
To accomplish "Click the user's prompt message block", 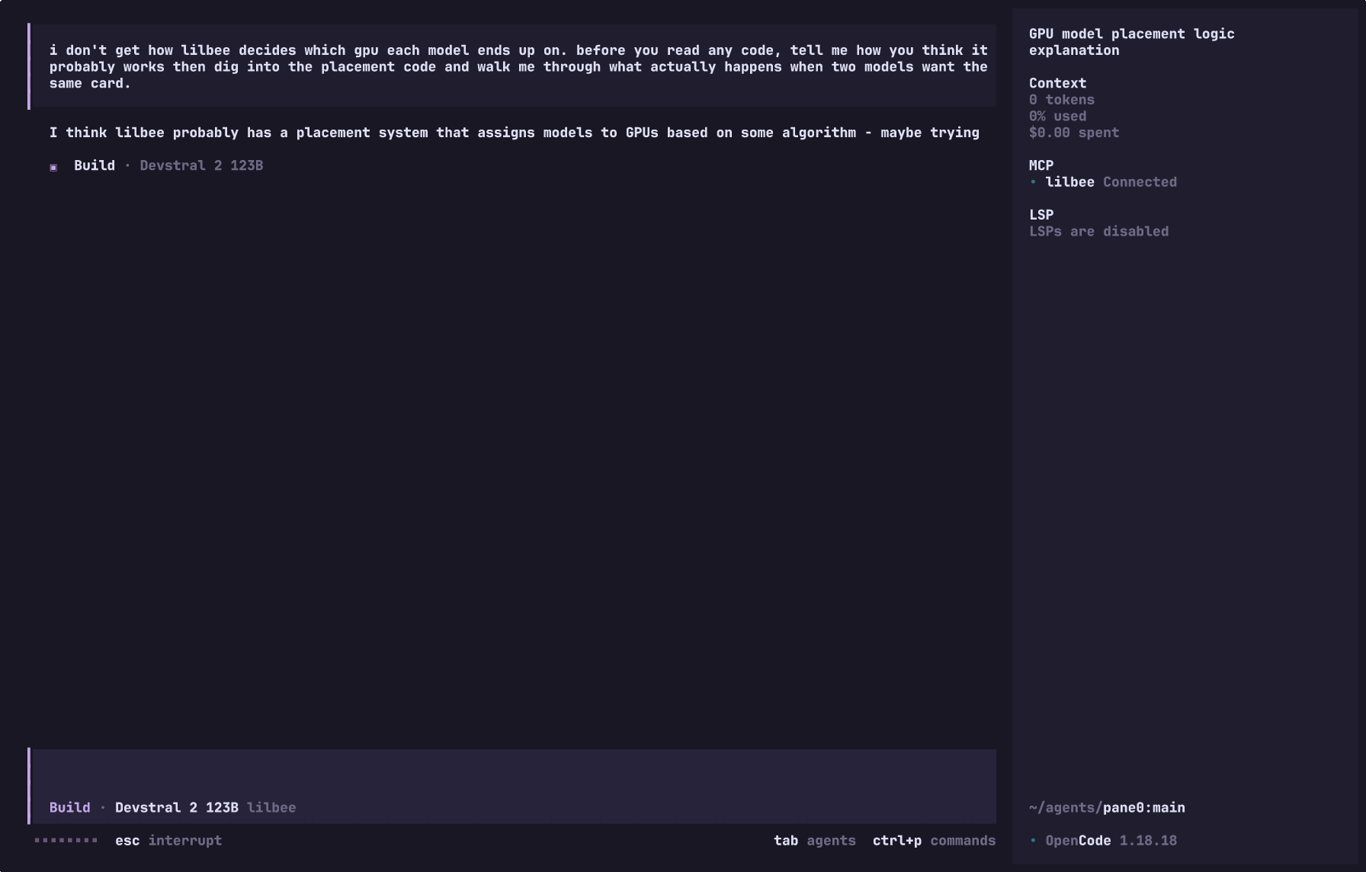I will (x=512, y=67).
